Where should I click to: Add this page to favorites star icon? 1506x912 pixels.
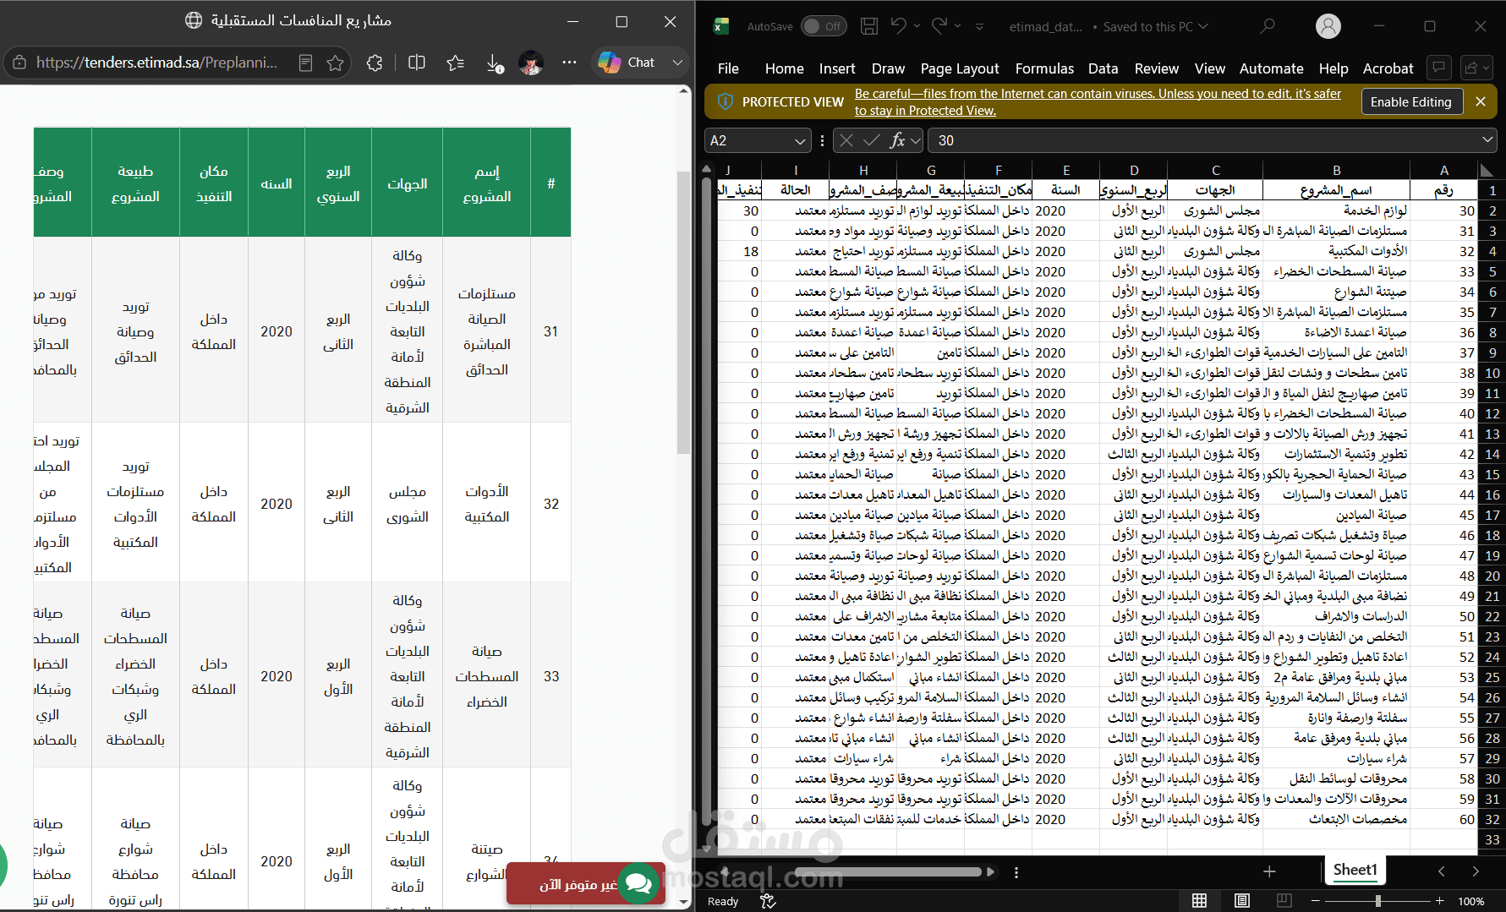(335, 63)
